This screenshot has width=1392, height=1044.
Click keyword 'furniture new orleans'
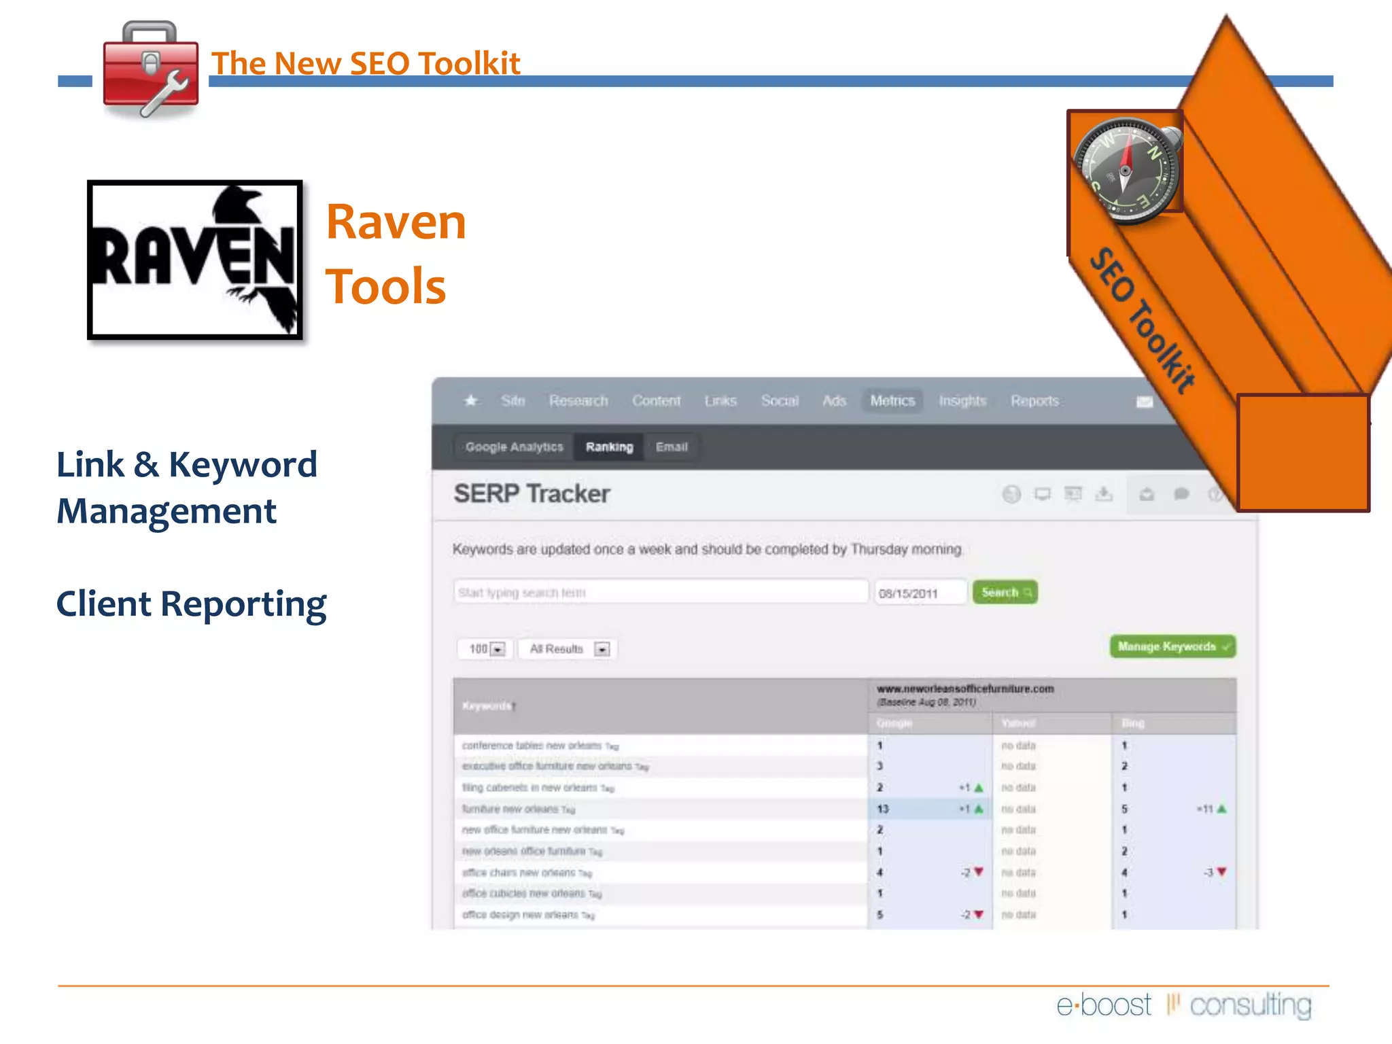(510, 809)
